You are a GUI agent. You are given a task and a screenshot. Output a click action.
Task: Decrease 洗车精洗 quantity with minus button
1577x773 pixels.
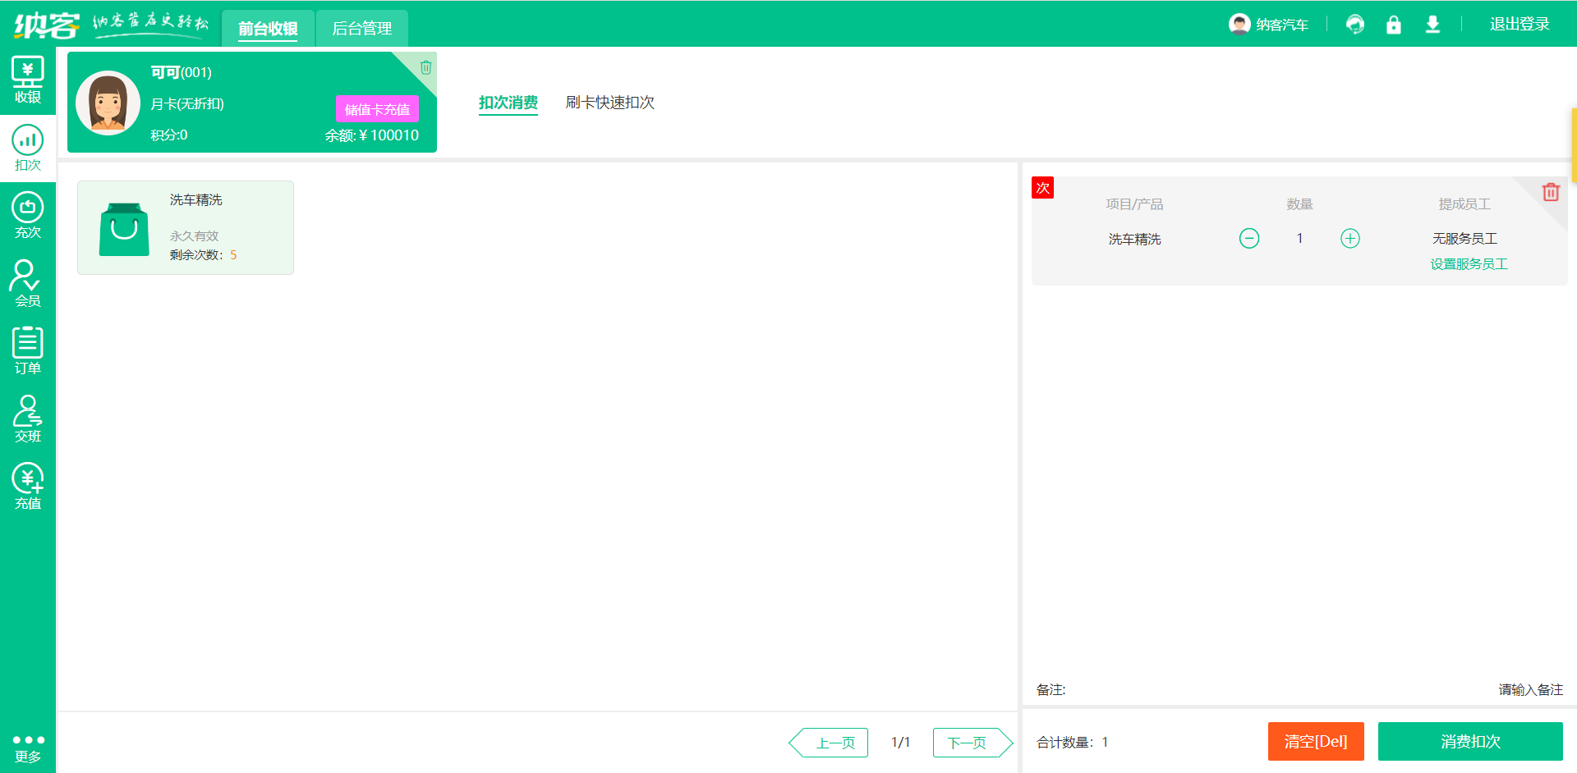(x=1248, y=239)
